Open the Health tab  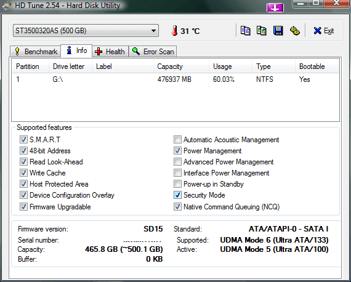pos(110,52)
